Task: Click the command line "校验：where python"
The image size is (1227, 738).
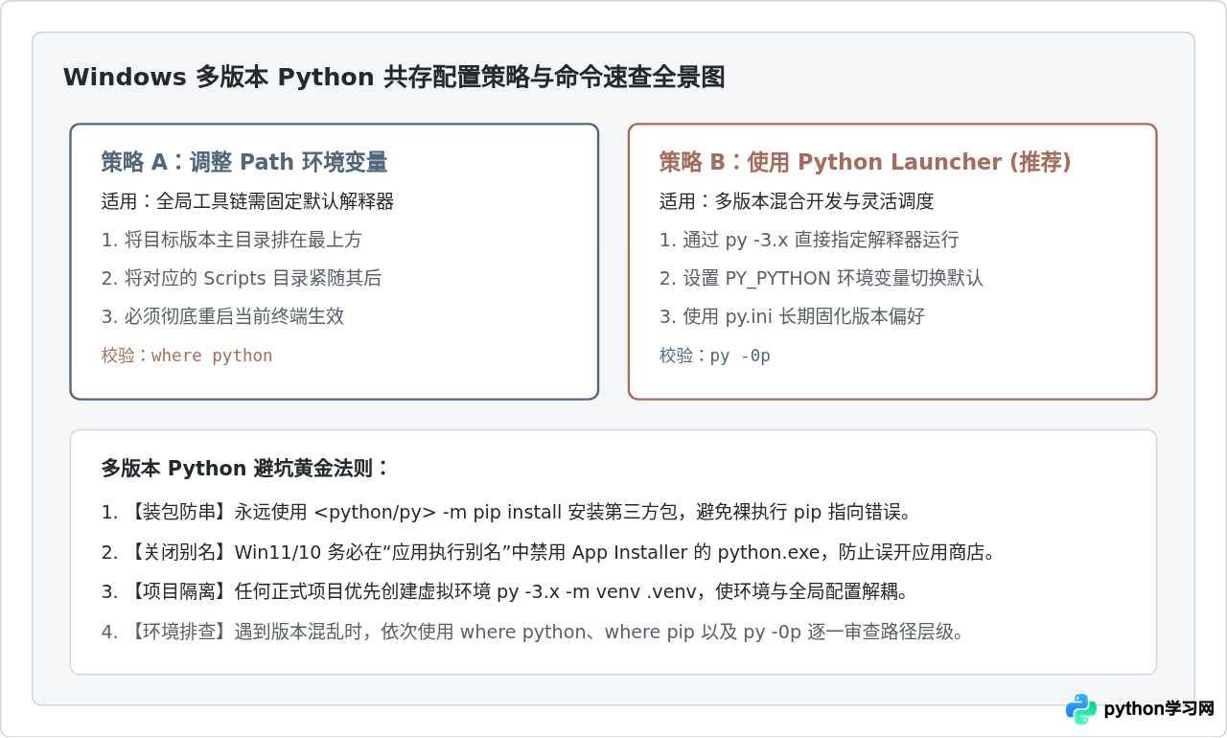Action: [x=187, y=356]
